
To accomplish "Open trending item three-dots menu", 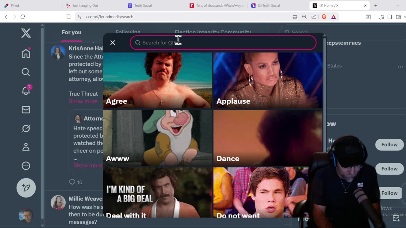I will pyautogui.click(x=400, y=67).
